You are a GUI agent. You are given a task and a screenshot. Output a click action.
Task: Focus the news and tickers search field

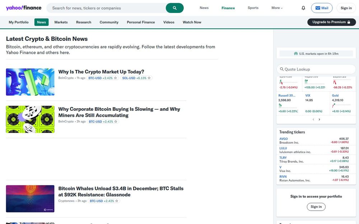[106, 8]
